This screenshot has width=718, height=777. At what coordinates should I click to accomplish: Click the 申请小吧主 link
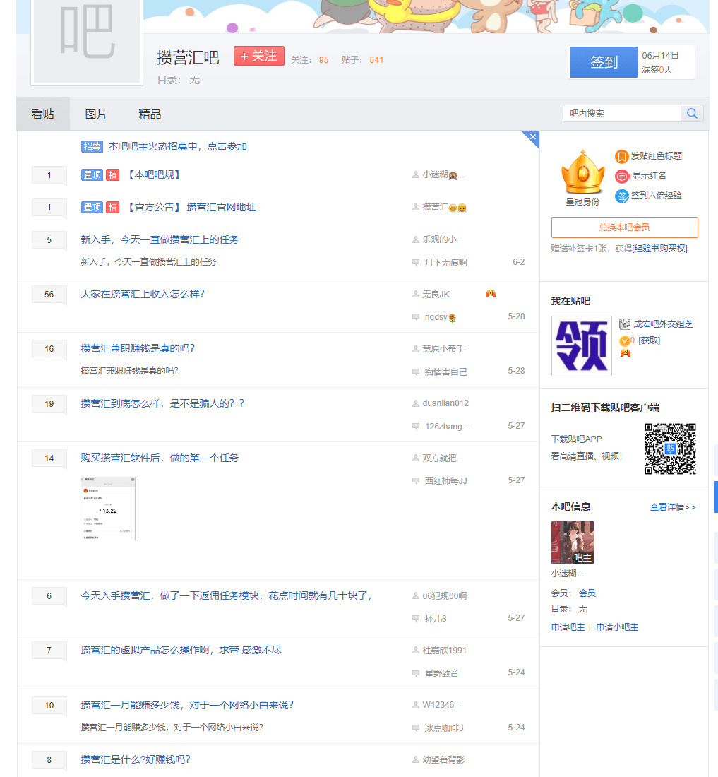click(617, 627)
